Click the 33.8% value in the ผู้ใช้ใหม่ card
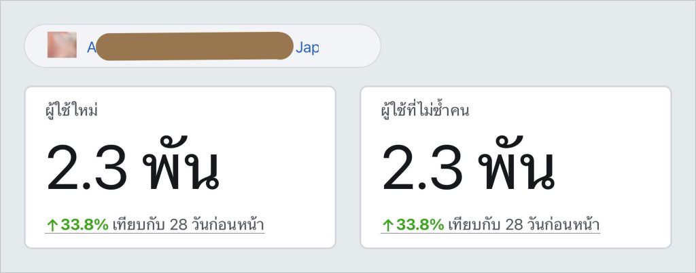696x273 pixels. (84, 225)
